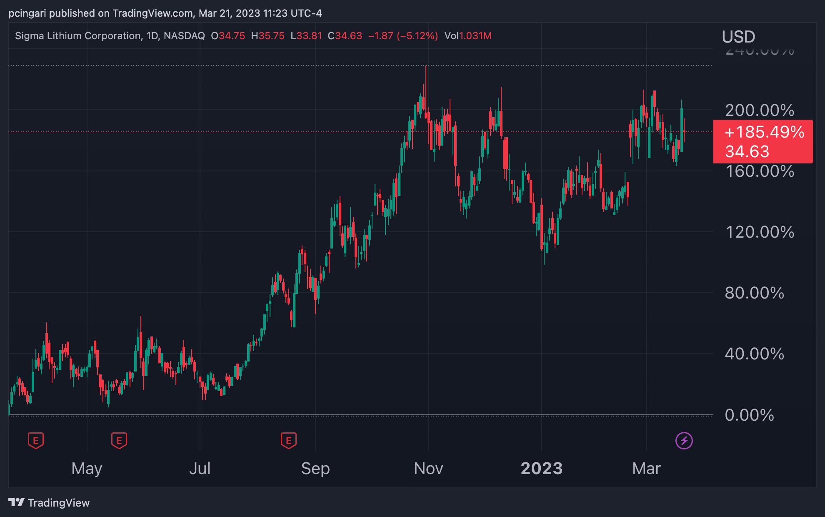This screenshot has height=517, width=825.
Task: Click the 160.00% axis label
Action: [760, 171]
